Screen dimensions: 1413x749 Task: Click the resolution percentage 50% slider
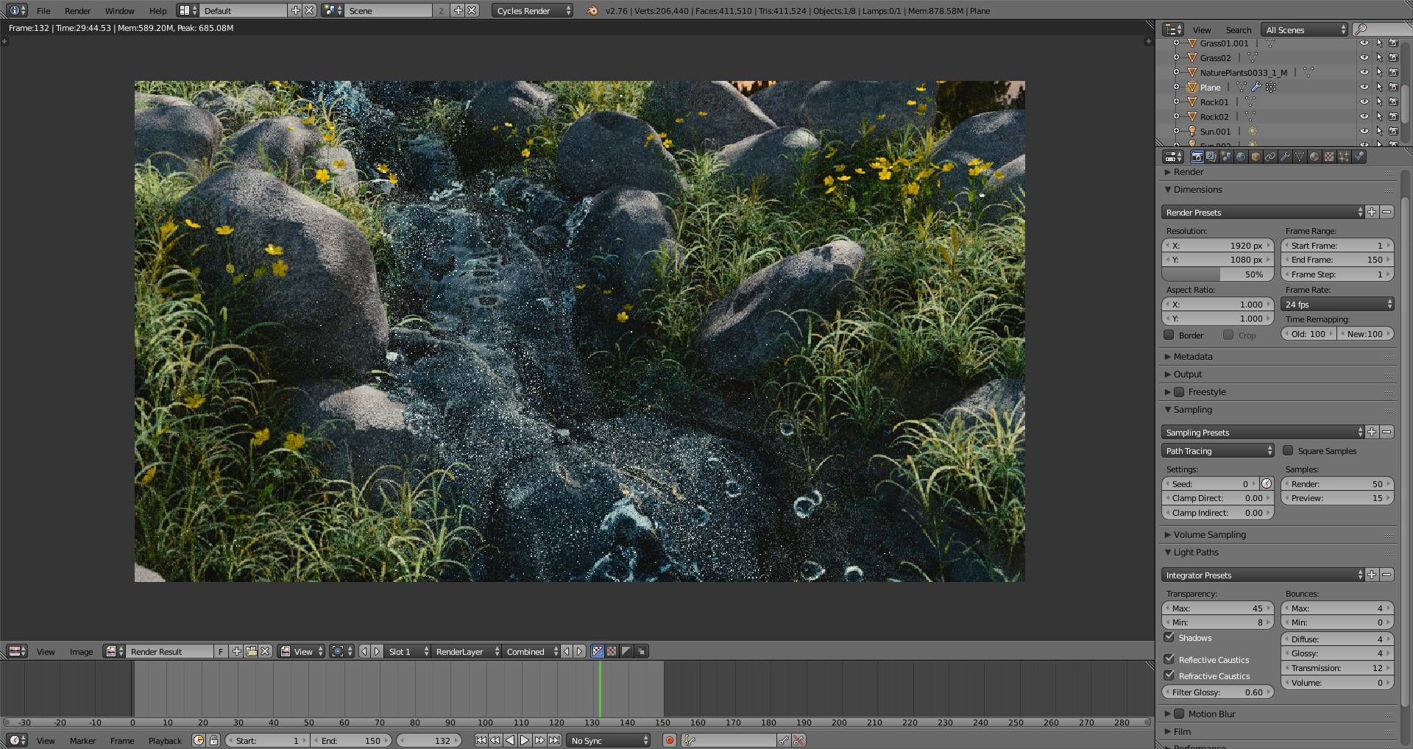point(1217,274)
